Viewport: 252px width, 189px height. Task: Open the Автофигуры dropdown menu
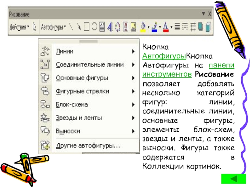tap(54, 27)
